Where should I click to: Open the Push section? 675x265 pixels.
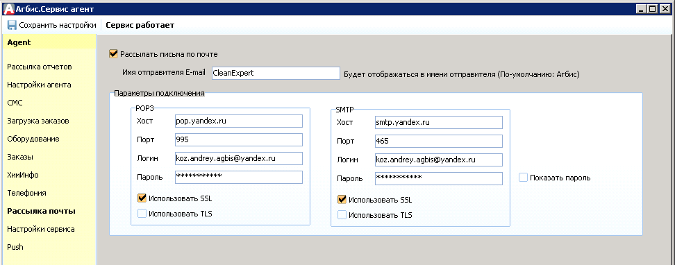click(x=15, y=248)
